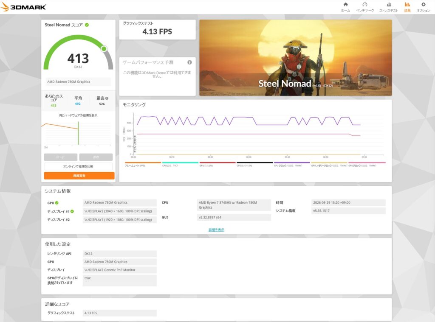The image size is (435, 322).
Task: Click the 保存 (Save) button
Action: [x=96, y=157]
